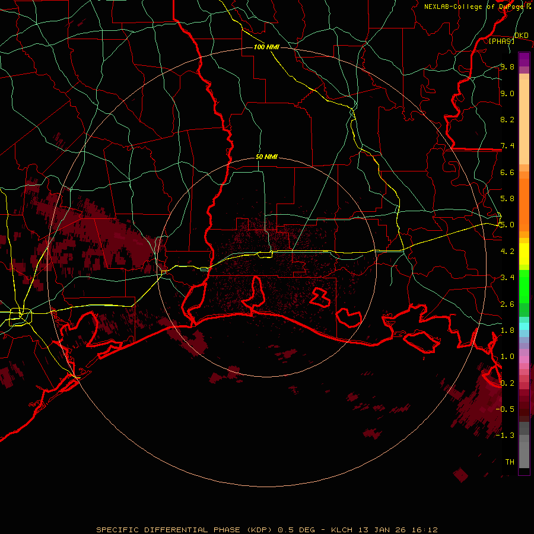
Task: Click the bright green segment of the color bar
Action: [x=524, y=287]
